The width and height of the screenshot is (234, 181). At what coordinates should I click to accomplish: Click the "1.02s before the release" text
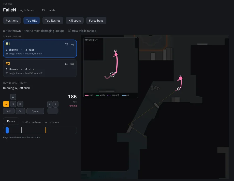click(x=41, y=122)
